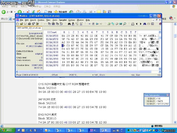Navigate back with the blue left arrow
This screenshot has height=133, width=177.
click(97, 24)
